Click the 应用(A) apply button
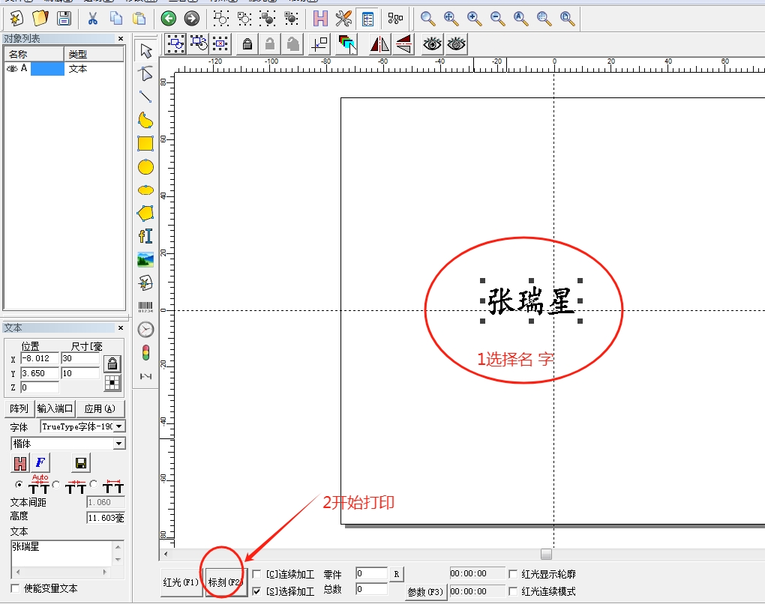Image resolution: width=765 pixels, height=604 pixels. pos(100,408)
